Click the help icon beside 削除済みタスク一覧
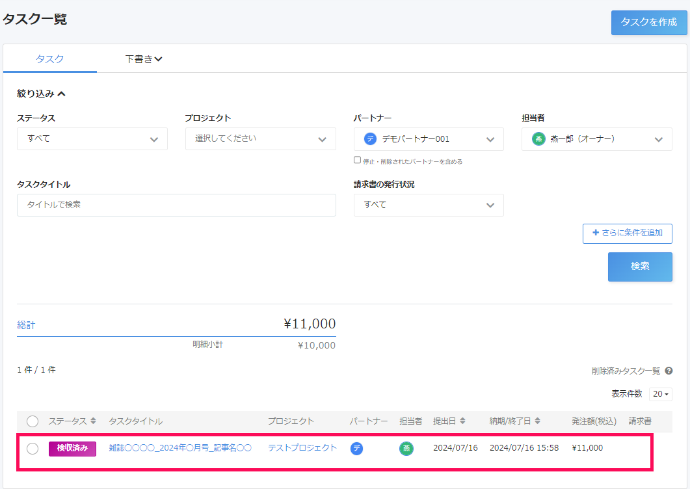 [669, 371]
